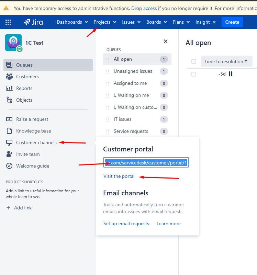257x275 pixels.
Task: Click the Invite team person icon
Action: tap(9, 154)
